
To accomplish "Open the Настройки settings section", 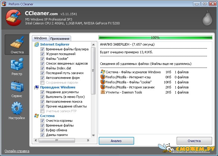I will [x=17, y=111].
